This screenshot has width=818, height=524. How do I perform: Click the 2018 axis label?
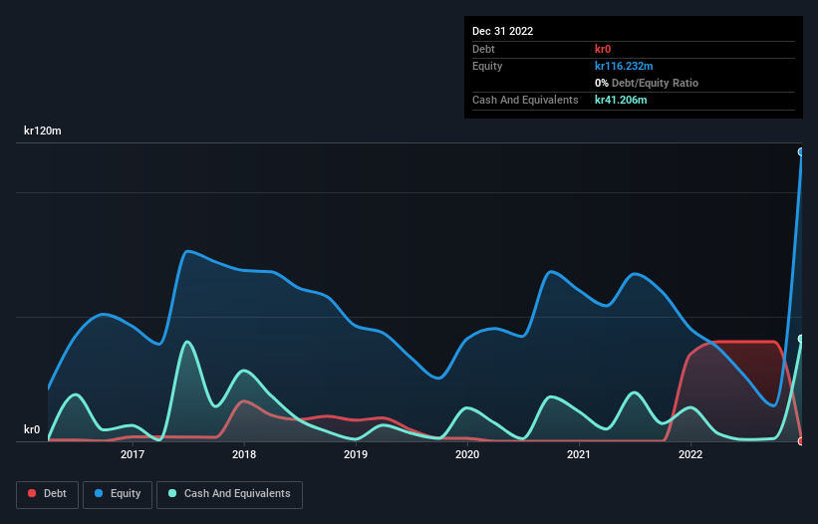244,454
